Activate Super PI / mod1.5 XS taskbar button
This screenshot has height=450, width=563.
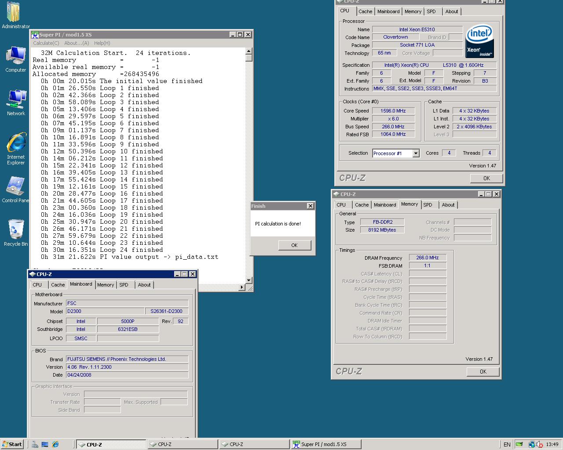click(326, 444)
